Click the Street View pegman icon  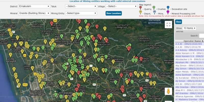point(168,92)
